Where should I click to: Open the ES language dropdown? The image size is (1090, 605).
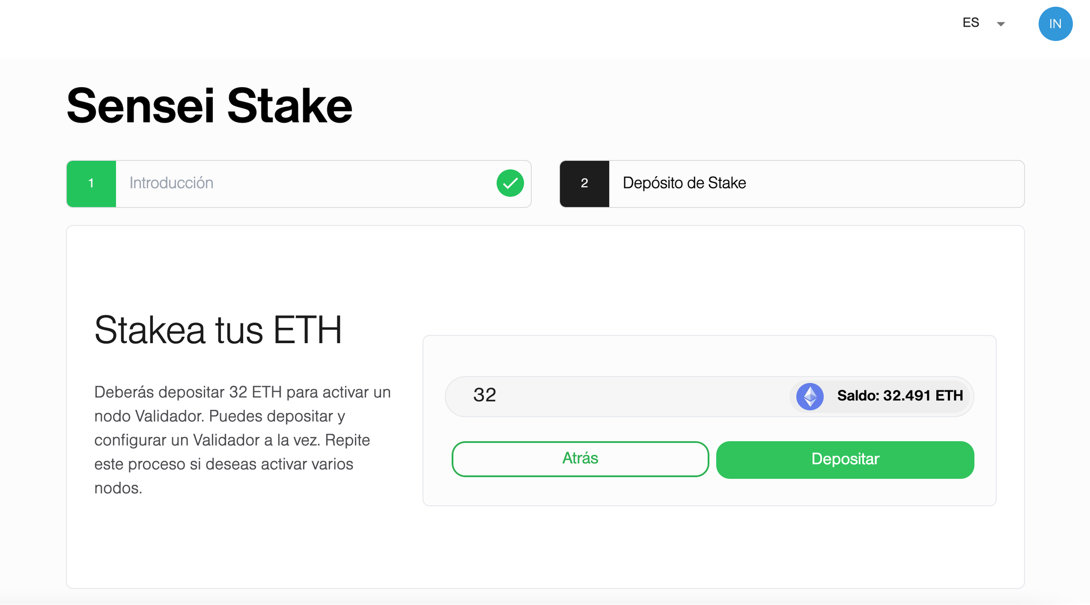point(971,23)
